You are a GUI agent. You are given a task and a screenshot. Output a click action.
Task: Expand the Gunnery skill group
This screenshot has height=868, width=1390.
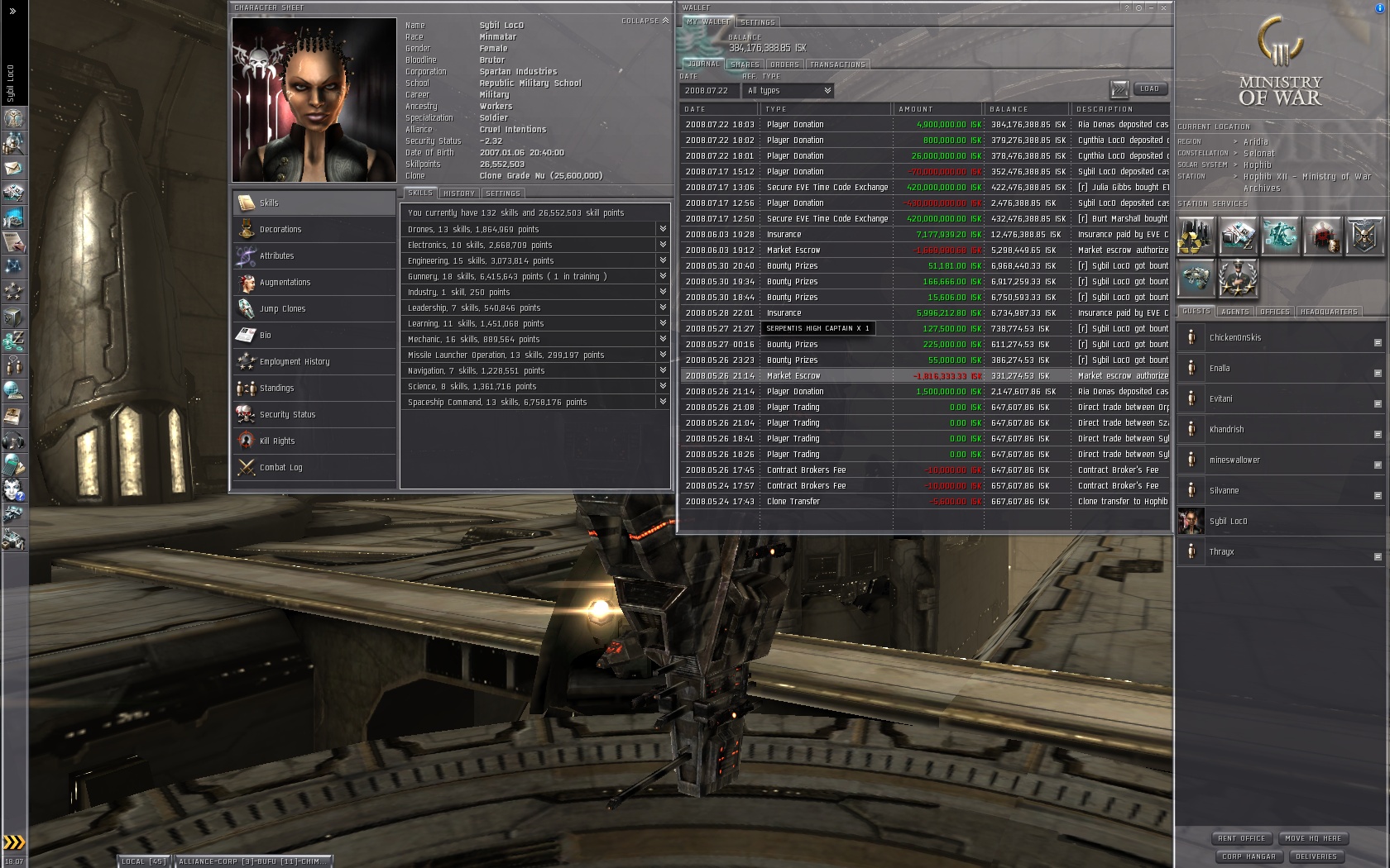(x=663, y=276)
